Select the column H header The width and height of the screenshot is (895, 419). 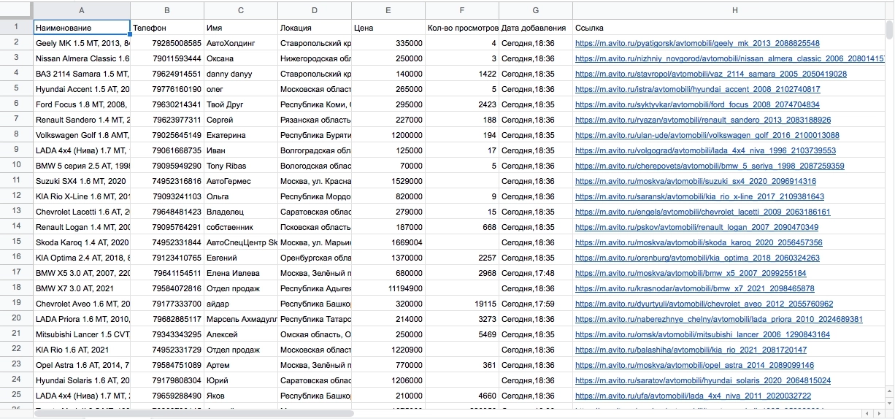pos(734,10)
